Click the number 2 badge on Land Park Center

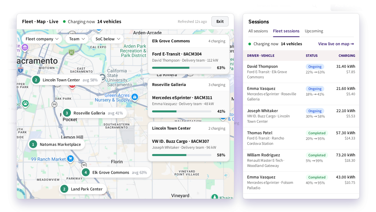click(x=64, y=189)
